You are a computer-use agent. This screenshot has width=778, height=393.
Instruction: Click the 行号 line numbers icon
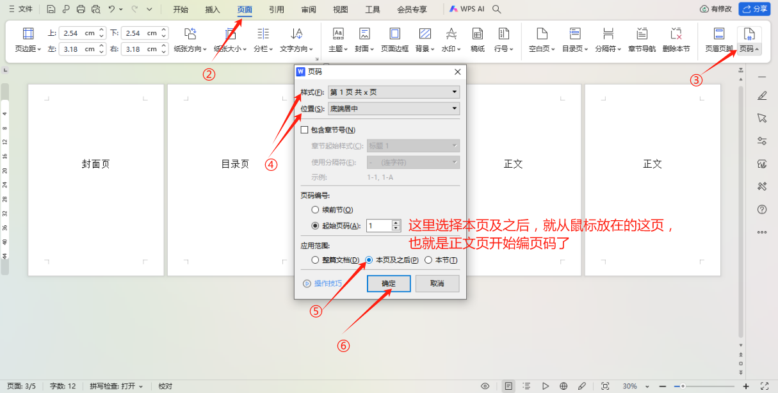click(503, 34)
